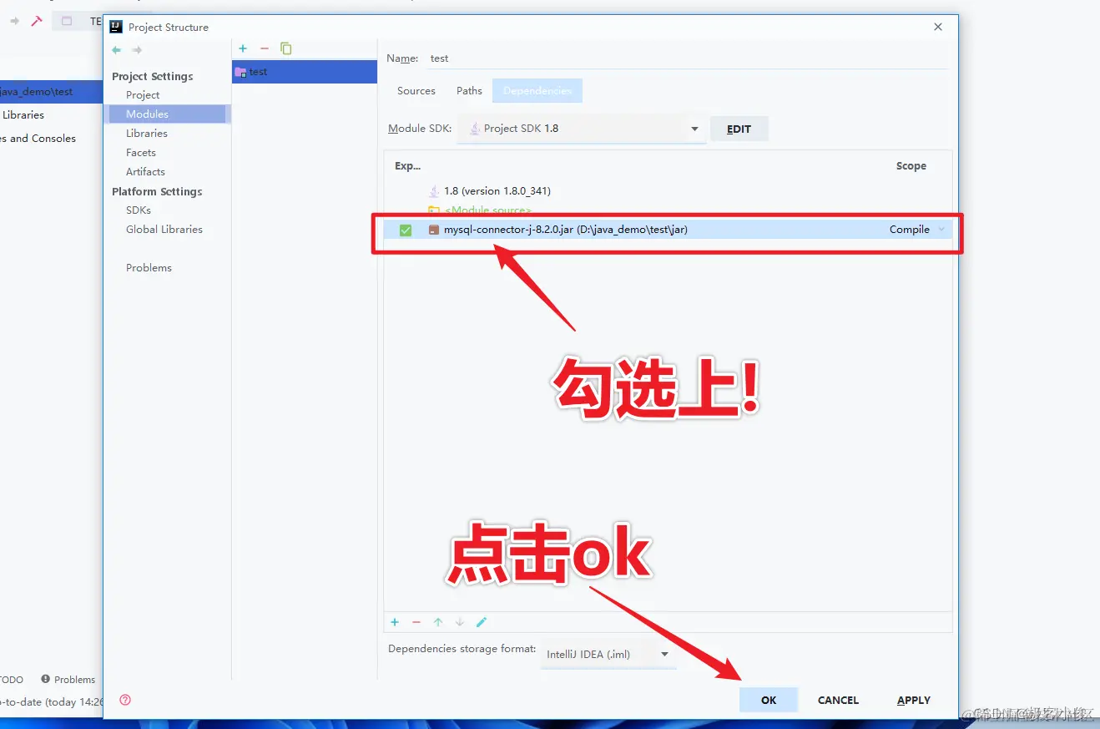
Task: Edit the dependency with the pencil icon
Action: pyautogui.click(x=482, y=622)
